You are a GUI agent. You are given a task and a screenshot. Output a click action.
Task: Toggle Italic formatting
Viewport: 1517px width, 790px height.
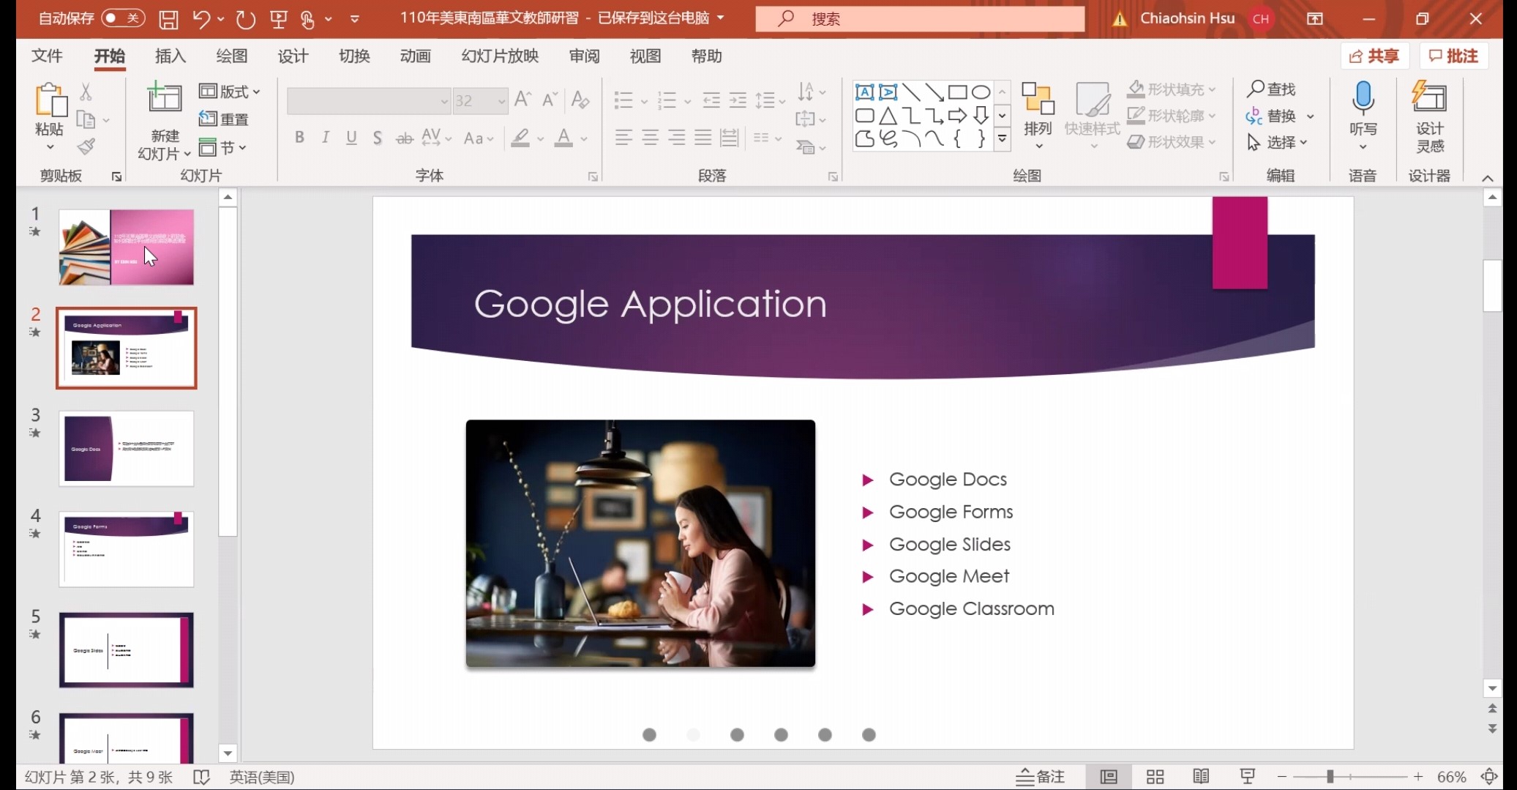pos(325,138)
